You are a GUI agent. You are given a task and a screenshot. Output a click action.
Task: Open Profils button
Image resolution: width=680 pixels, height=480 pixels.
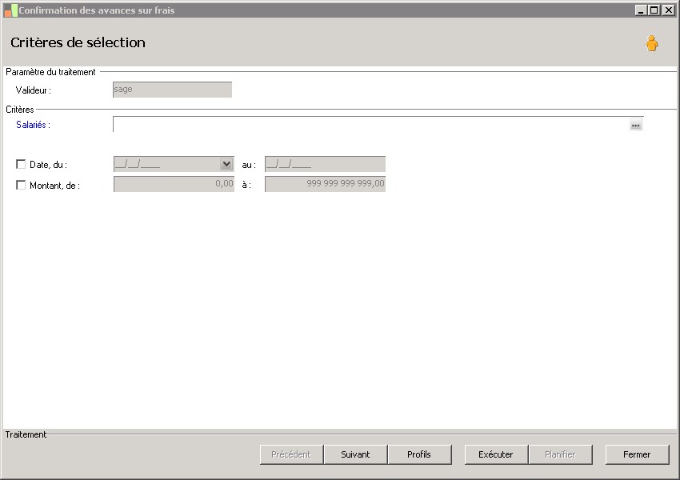[419, 454]
